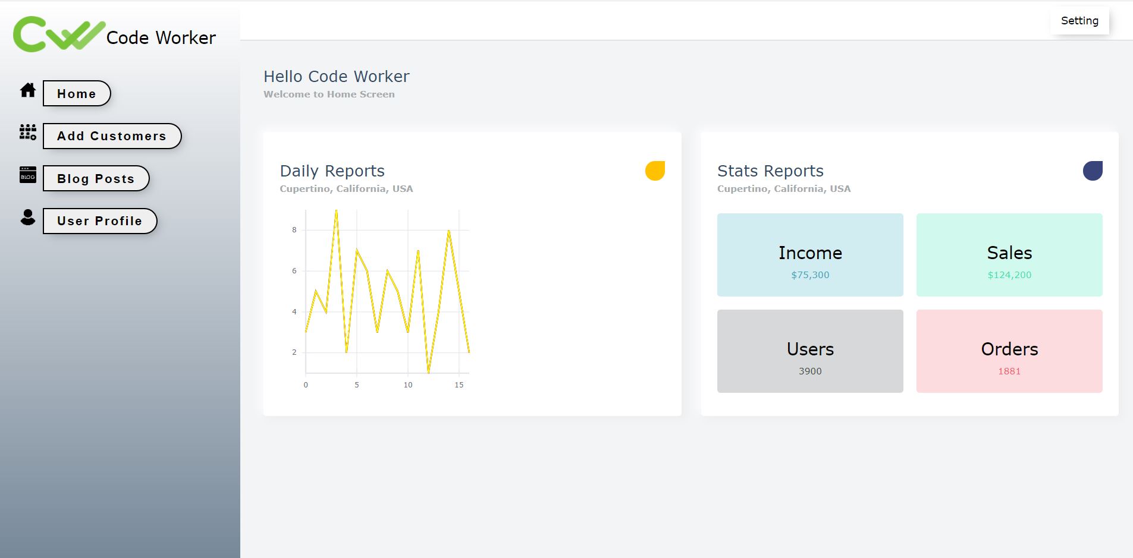Open the Home menu item
The height and width of the screenshot is (558, 1133).
point(77,93)
